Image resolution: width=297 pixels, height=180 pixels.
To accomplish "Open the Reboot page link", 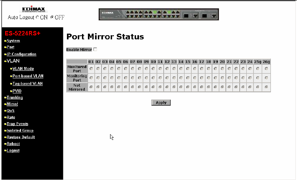I will (13, 144).
